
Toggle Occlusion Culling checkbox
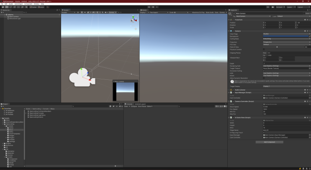pos(264,71)
